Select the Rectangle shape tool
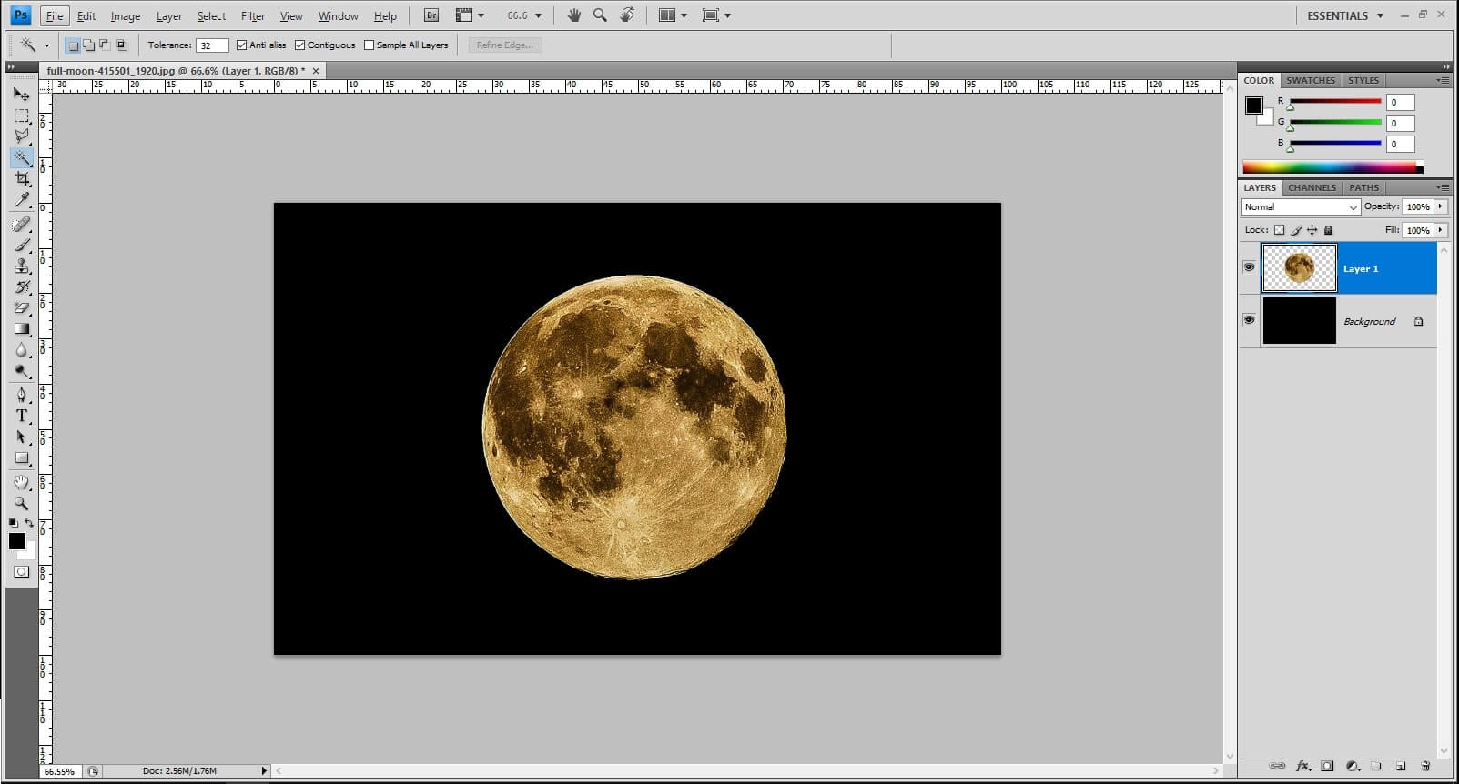The height and width of the screenshot is (784, 1459). 22,457
